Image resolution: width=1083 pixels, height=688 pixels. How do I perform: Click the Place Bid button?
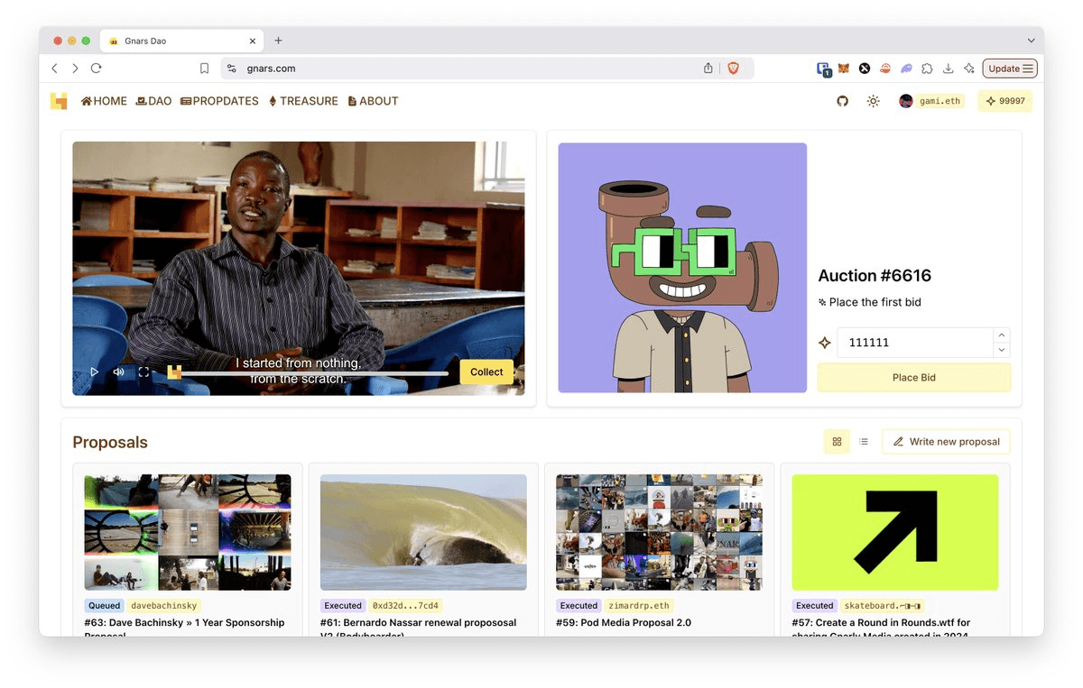(x=913, y=378)
